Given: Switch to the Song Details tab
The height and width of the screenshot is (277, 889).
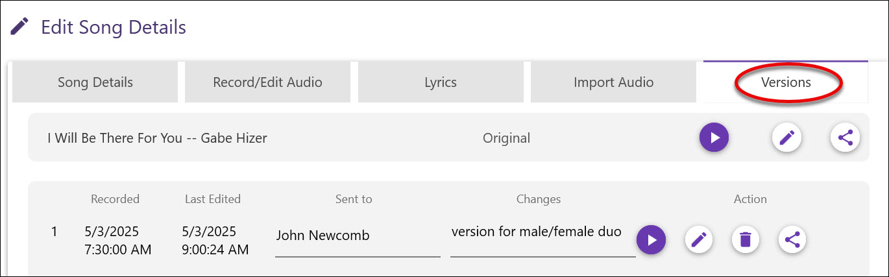Looking at the screenshot, I should [x=95, y=82].
